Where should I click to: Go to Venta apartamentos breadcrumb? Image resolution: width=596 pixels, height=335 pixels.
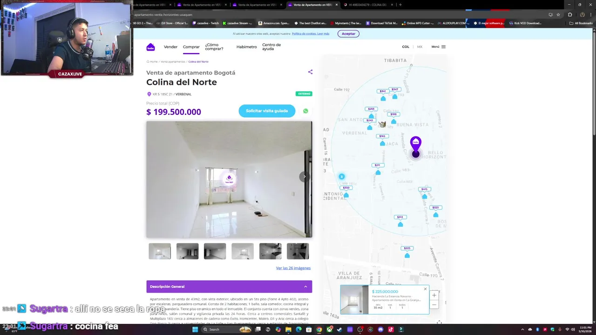pyautogui.click(x=173, y=61)
